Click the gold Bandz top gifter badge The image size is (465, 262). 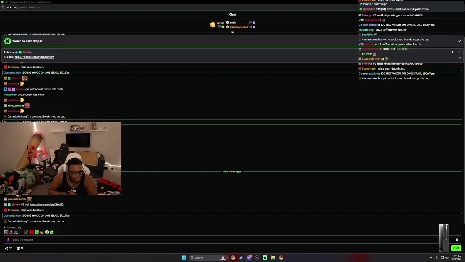tap(213, 25)
